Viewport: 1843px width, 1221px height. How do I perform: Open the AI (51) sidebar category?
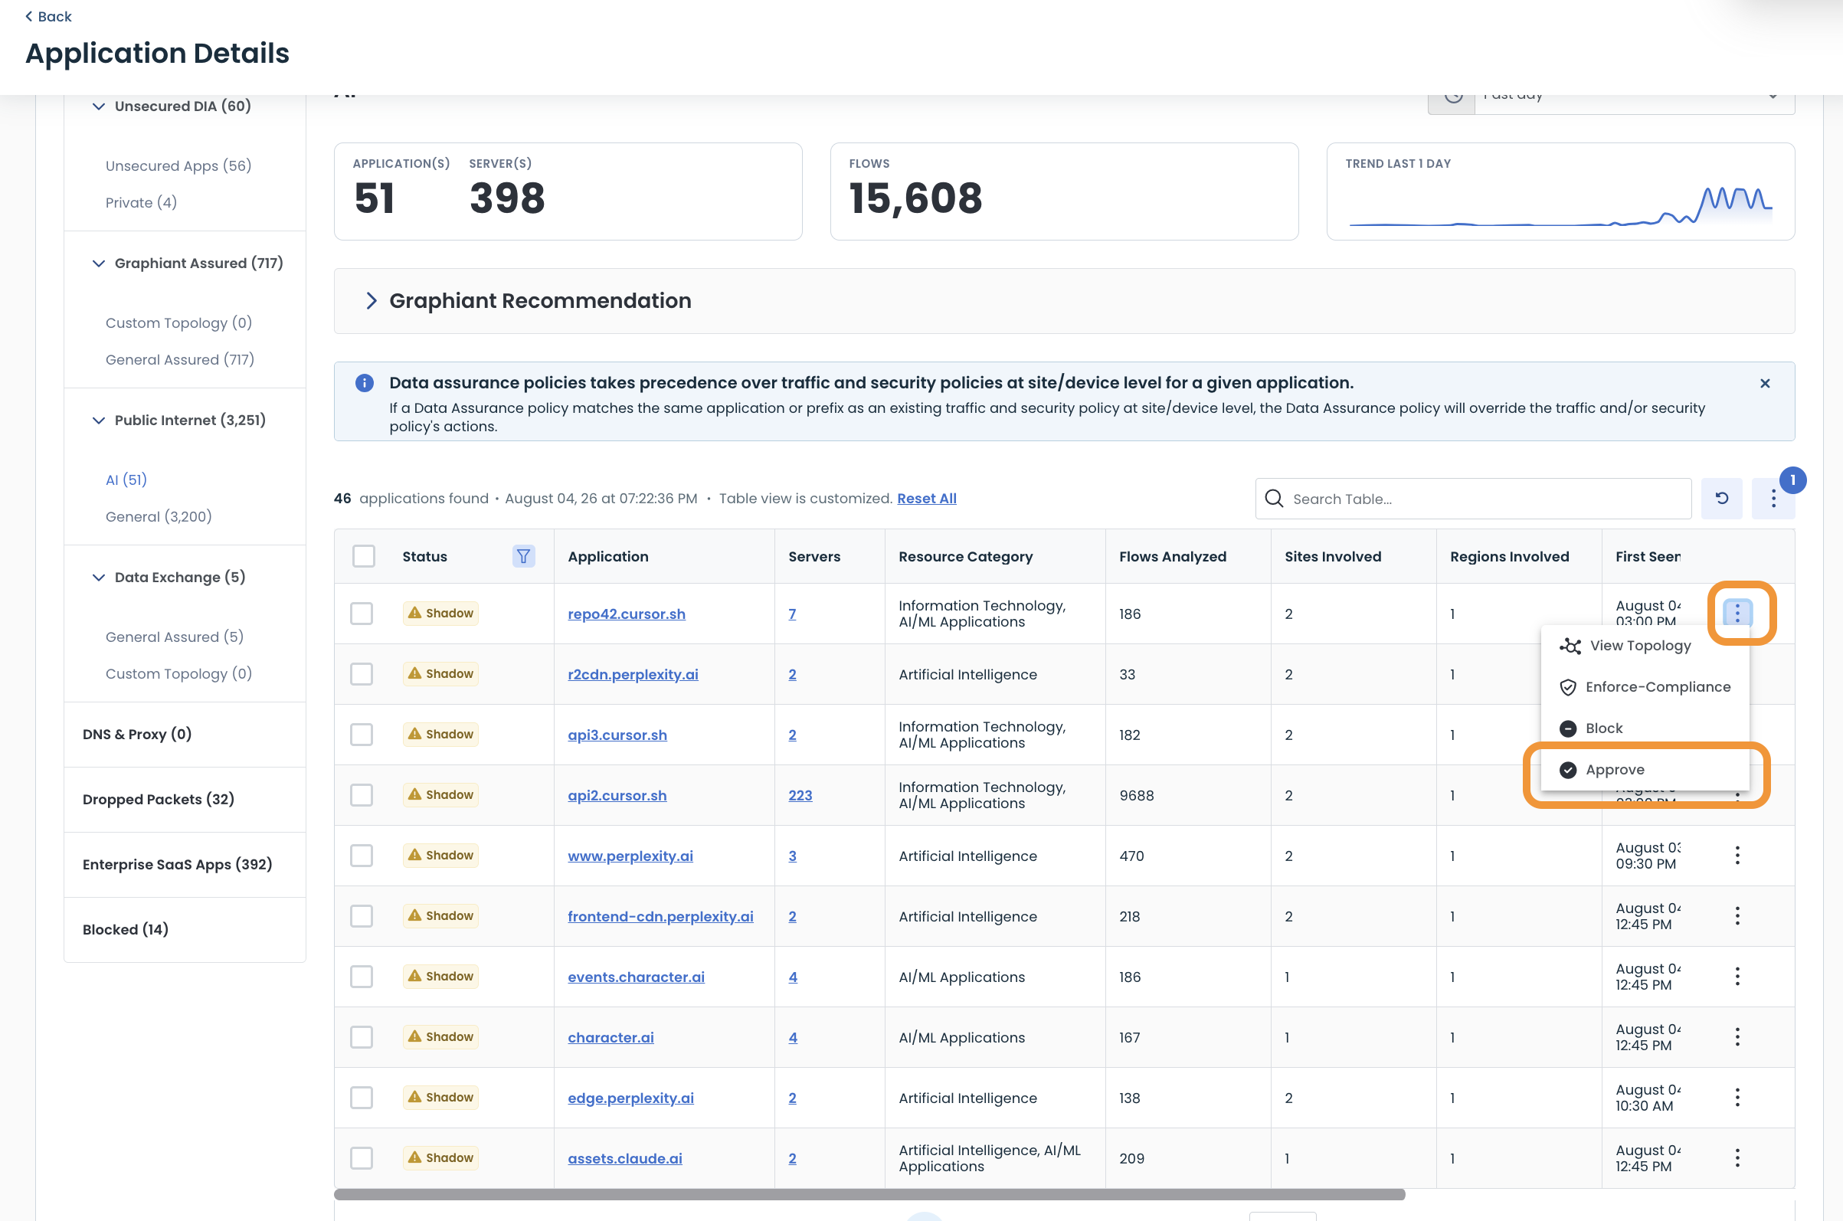pyautogui.click(x=126, y=480)
